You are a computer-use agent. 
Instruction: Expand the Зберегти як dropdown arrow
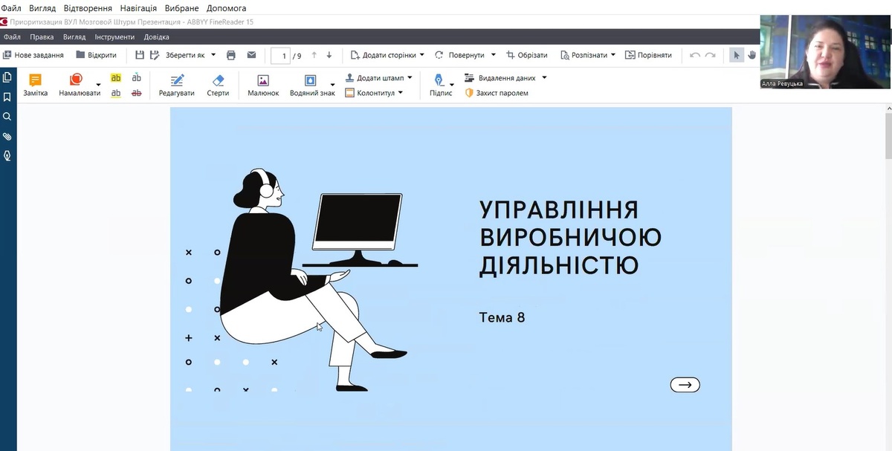tap(213, 55)
